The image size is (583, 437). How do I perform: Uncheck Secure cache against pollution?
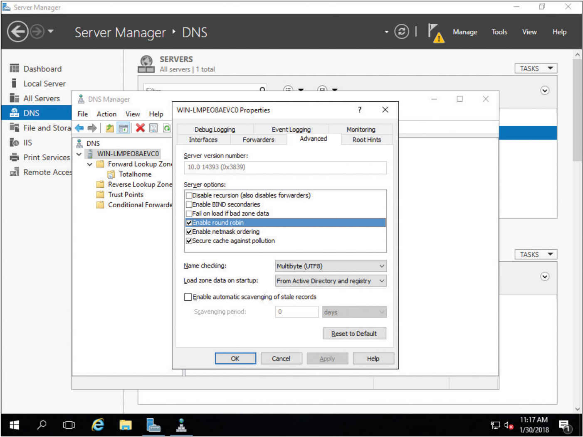pos(189,241)
